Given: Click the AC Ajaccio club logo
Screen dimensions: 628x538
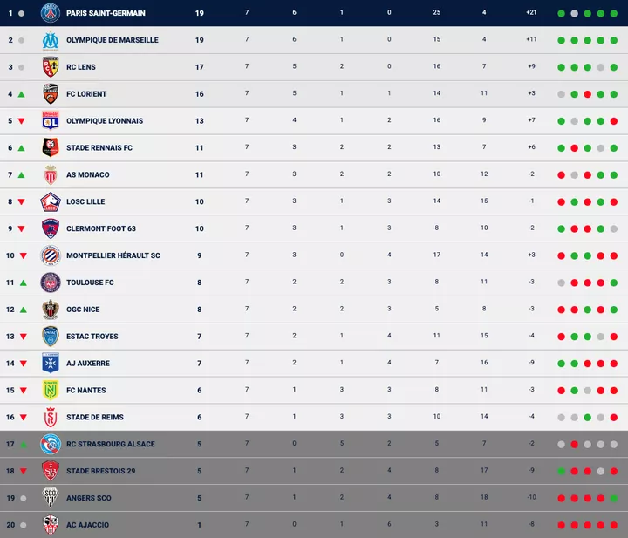Looking at the screenshot, I should tap(50, 525).
